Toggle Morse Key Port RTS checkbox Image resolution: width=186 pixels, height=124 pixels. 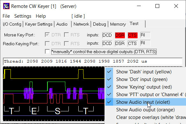click(67, 35)
